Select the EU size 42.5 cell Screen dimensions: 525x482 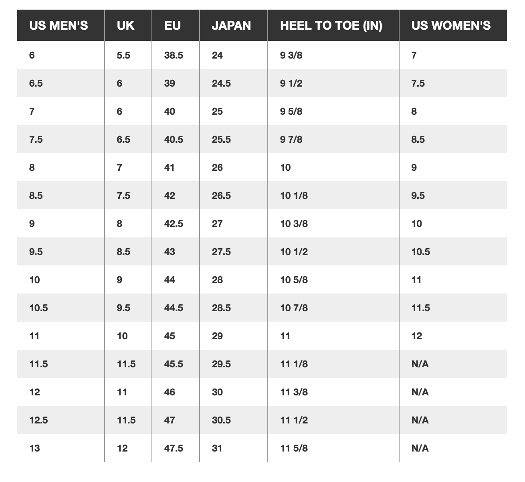[x=174, y=224]
